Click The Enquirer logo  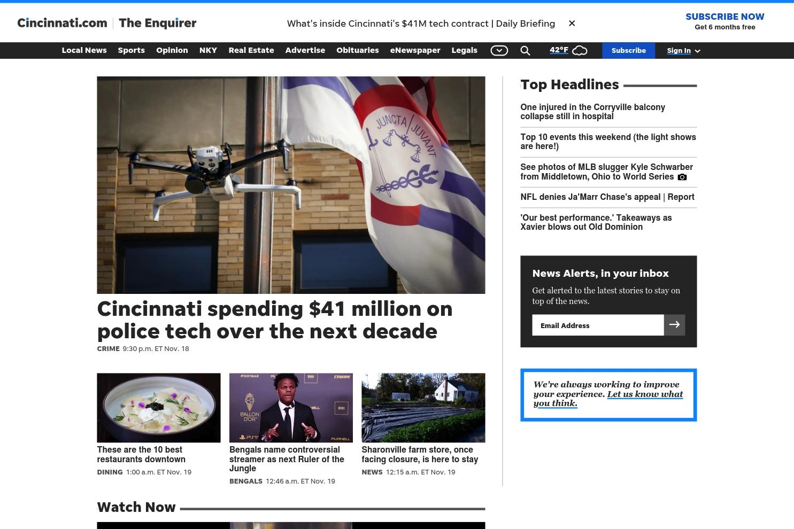tap(157, 22)
